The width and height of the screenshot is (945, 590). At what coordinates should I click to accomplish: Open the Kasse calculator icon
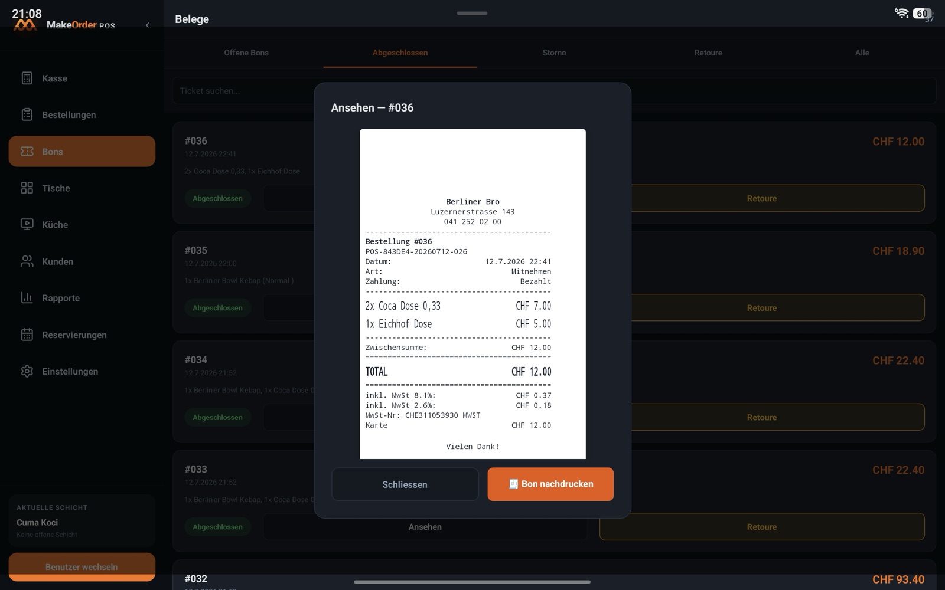point(27,78)
